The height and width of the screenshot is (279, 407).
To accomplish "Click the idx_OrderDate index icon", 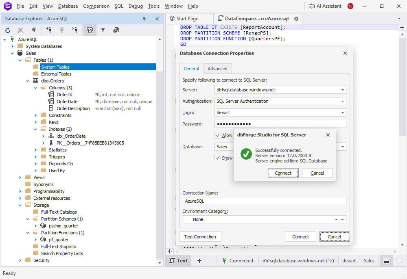I will 51,136.
